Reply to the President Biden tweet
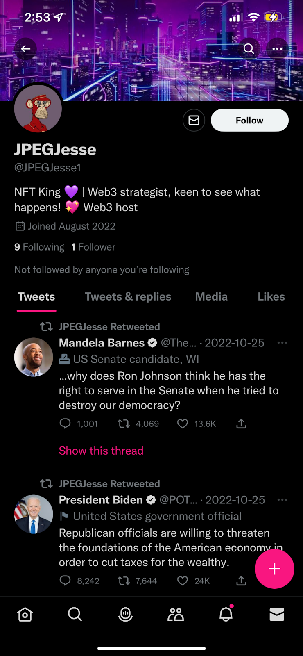This screenshot has width=303, height=656. 65,581
